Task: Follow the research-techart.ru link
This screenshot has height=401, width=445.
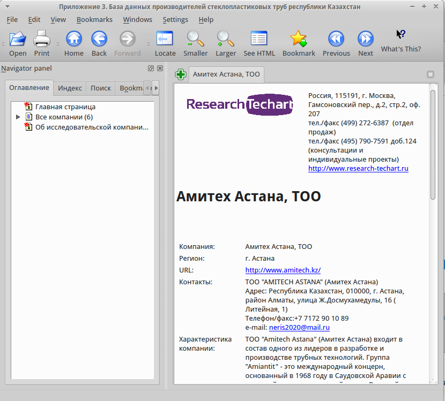Action: pos(358,168)
